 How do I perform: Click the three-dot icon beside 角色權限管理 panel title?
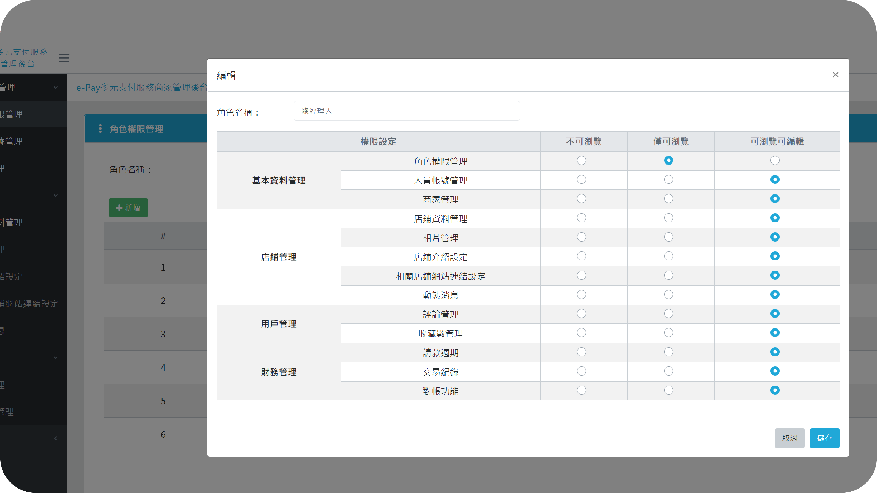tap(100, 129)
